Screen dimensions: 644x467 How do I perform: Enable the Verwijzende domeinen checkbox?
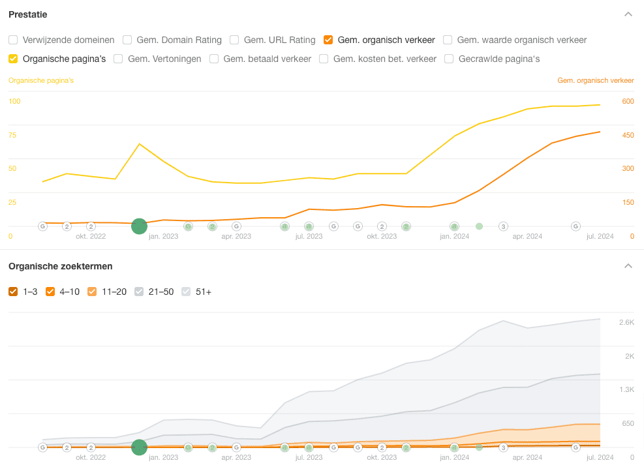pos(13,40)
